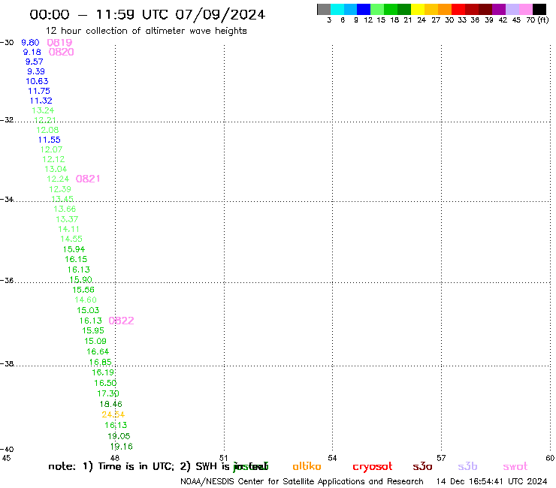
Task: Click the blue wave height value 11.55
Action: 50,140
